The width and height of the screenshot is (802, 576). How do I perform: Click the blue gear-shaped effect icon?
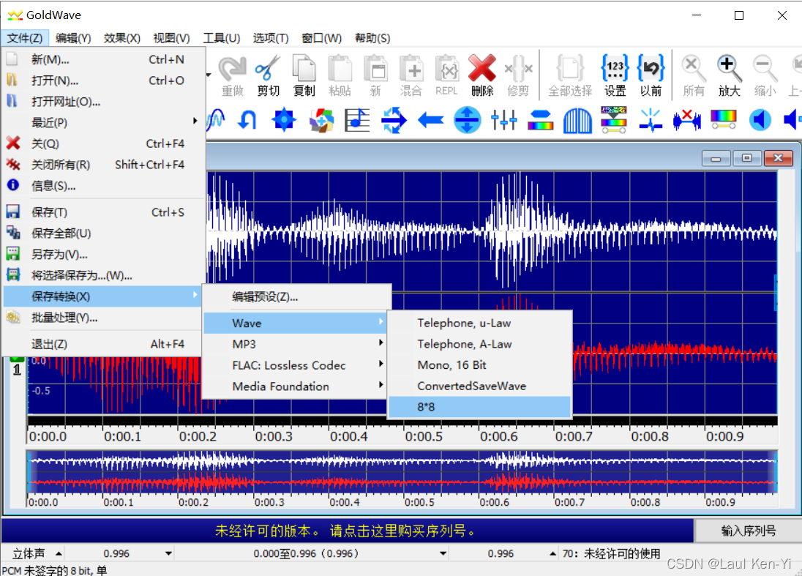284,120
